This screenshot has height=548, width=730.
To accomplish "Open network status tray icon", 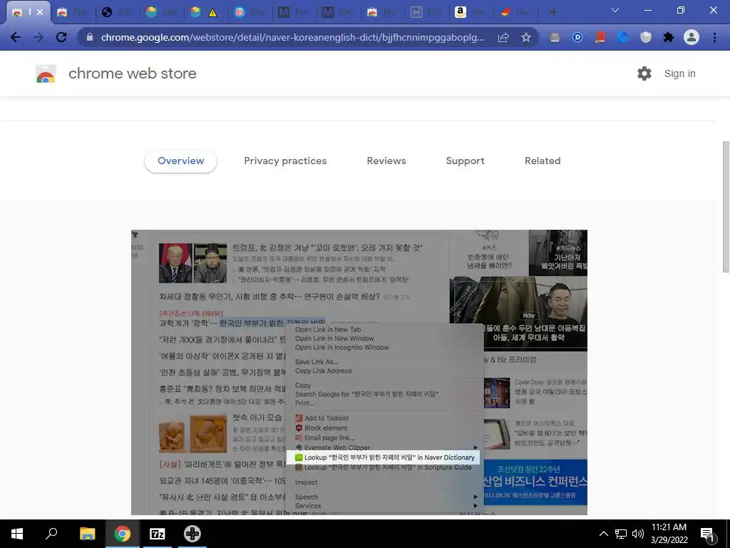I will click(621, 534).
